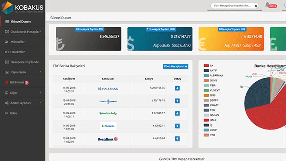Click the 99,176.74 balance value

[158, 101]
